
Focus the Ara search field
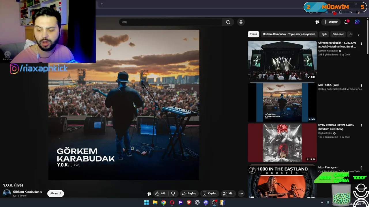coord(170,22)
